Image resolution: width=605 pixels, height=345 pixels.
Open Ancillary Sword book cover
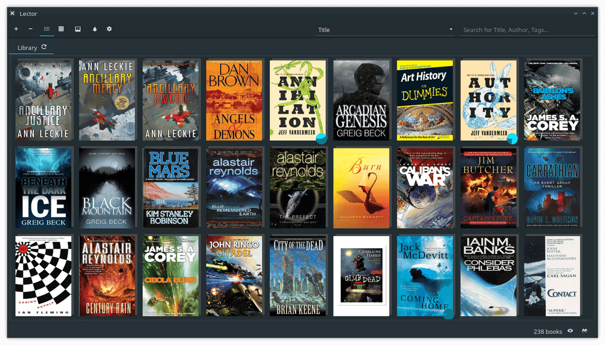(171, 100)
